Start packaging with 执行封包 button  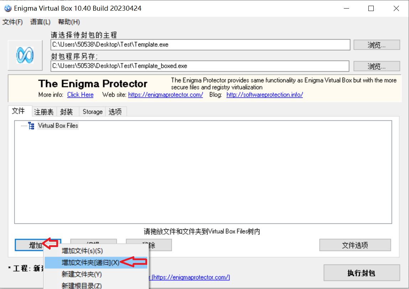362,273
